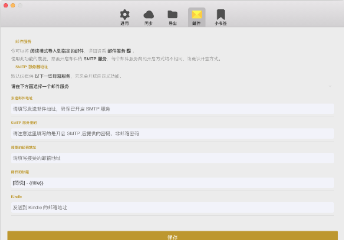Click the red close window button
344x240 pixels.
[x=6, y=6]
